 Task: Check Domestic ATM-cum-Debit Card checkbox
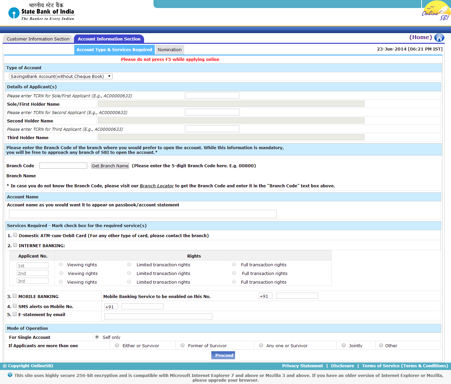coord(15,235)
